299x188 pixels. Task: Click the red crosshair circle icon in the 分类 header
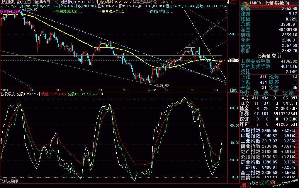(x=297, y=92)
